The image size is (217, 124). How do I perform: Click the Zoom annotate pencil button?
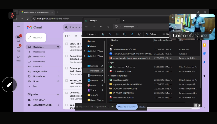click(9, 85)
